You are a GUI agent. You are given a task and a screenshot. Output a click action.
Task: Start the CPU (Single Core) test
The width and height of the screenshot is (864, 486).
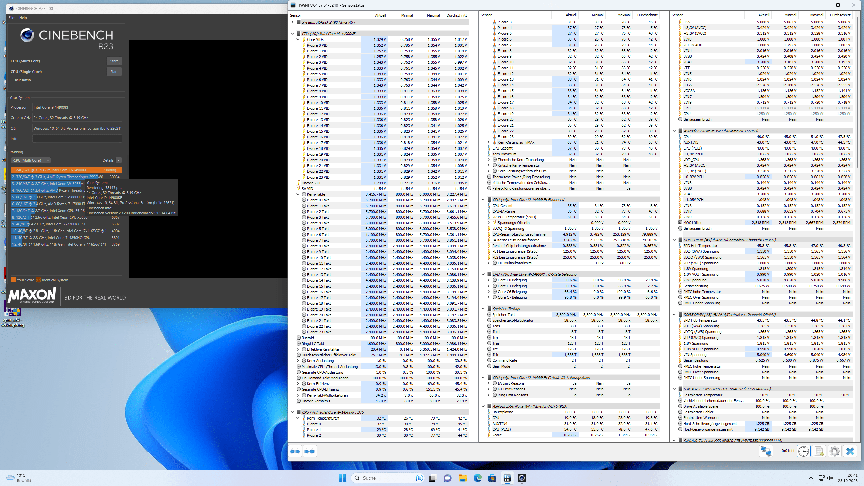pos(114,72)
